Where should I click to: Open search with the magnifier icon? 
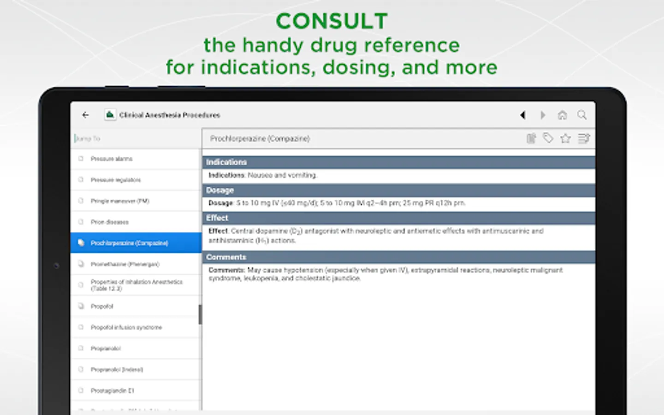click(582, 115)
